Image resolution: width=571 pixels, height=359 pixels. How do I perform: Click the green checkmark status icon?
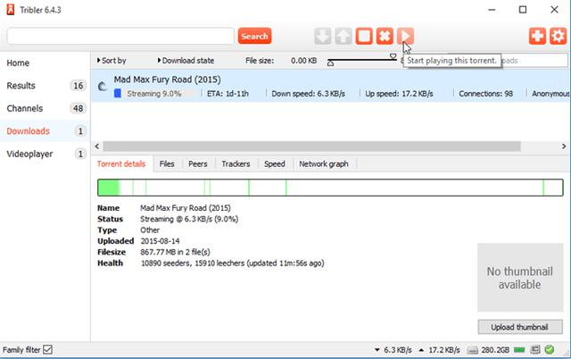pyautogui.click(x=550, y=350)
